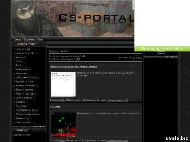
Task: Open the Главная link in top navigation
Action: (17, 39)
